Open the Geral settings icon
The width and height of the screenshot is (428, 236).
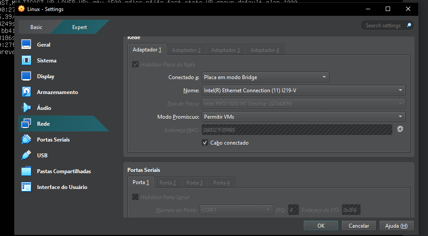[26, 44]
